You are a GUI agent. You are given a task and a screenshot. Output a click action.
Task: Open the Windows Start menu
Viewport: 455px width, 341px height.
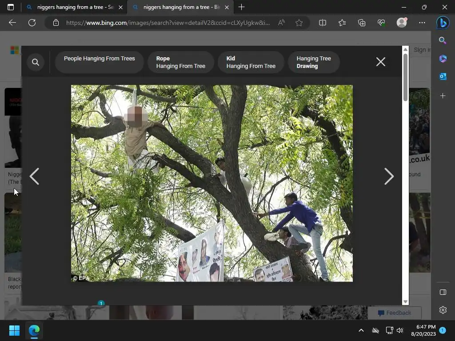pyautogui.click(x=14, y=330)
